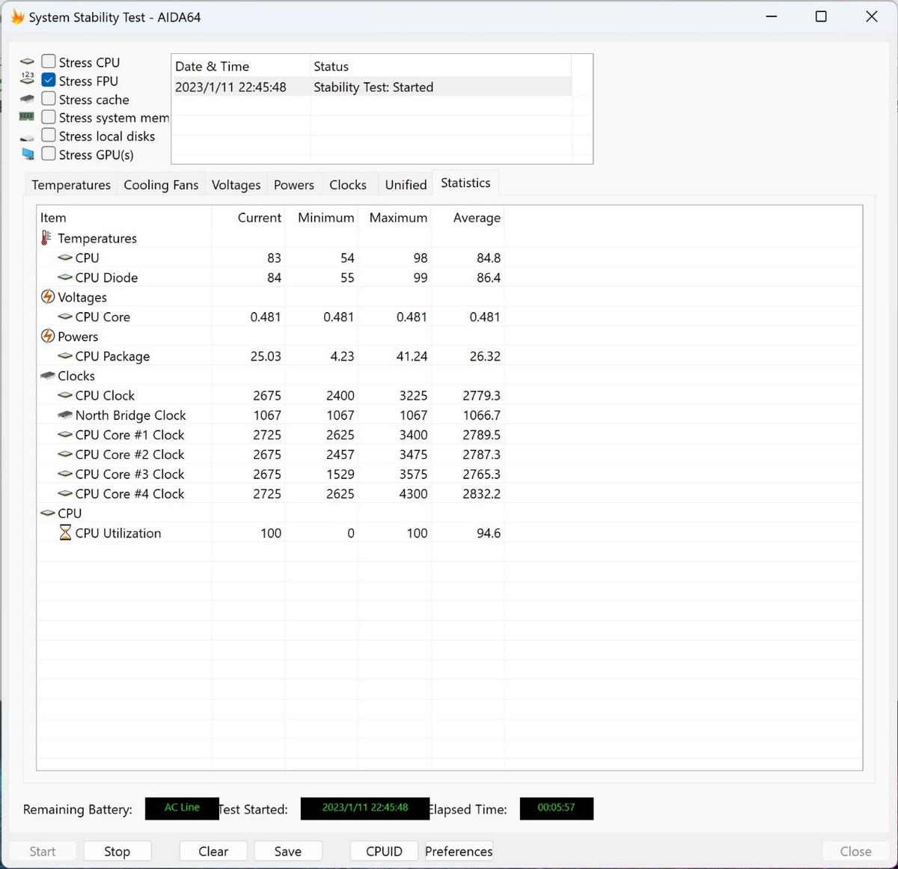The image size is (898, 869).
Task: Click CPU Core #4 maximum value 4300
Action: tap(413, 494)
